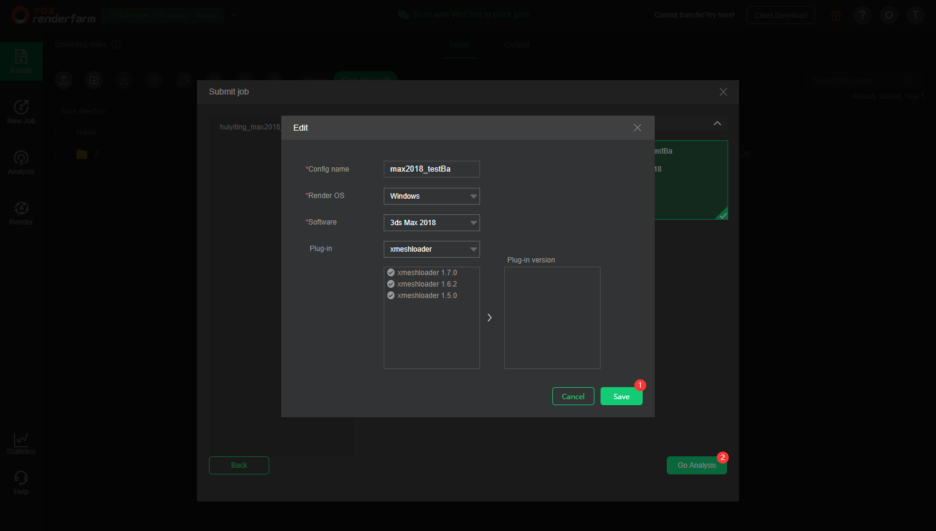Open the Assets sidebar section
The image size is (936, 531).
pos(21,61)
